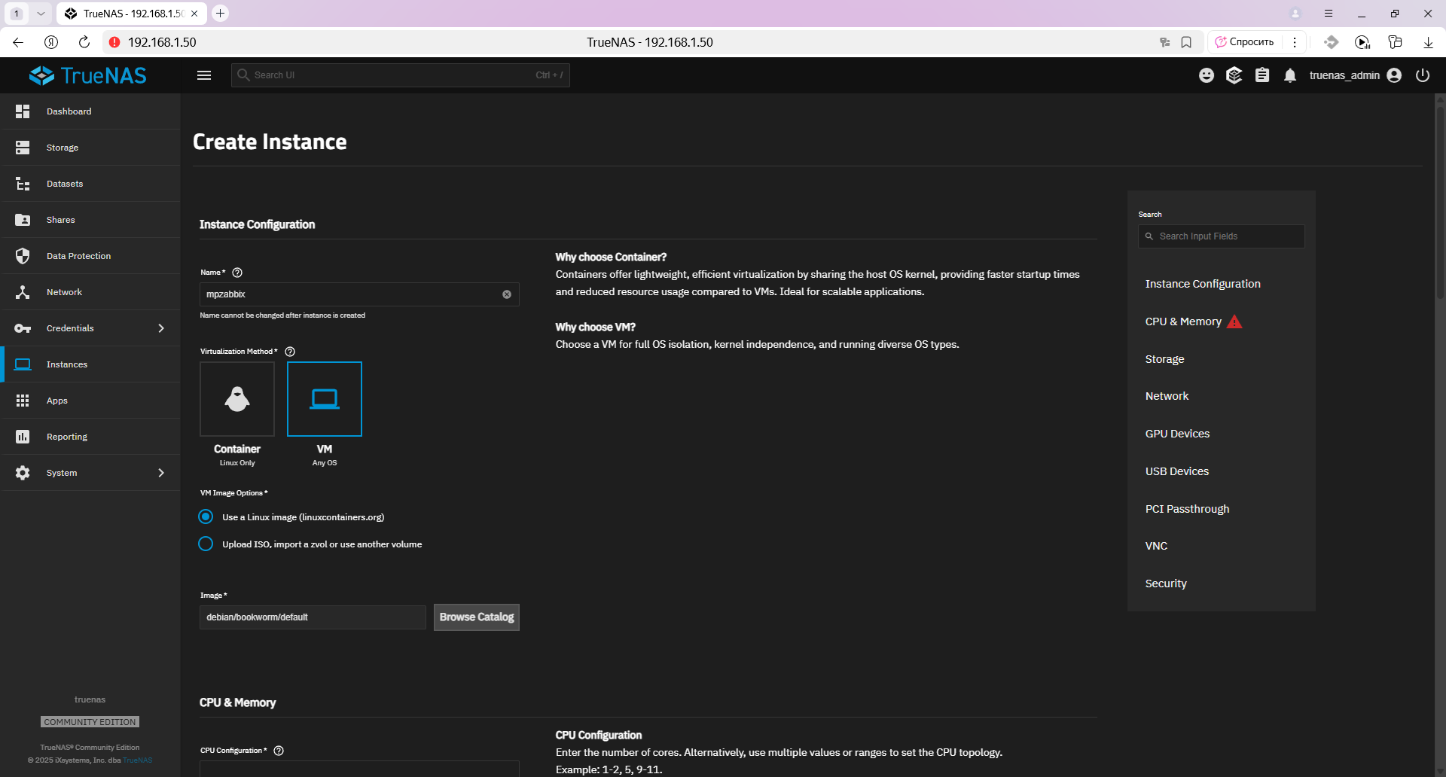
Task: Show help for CPU Configuration
Action: pyautogui.click(x=279, y=751)
